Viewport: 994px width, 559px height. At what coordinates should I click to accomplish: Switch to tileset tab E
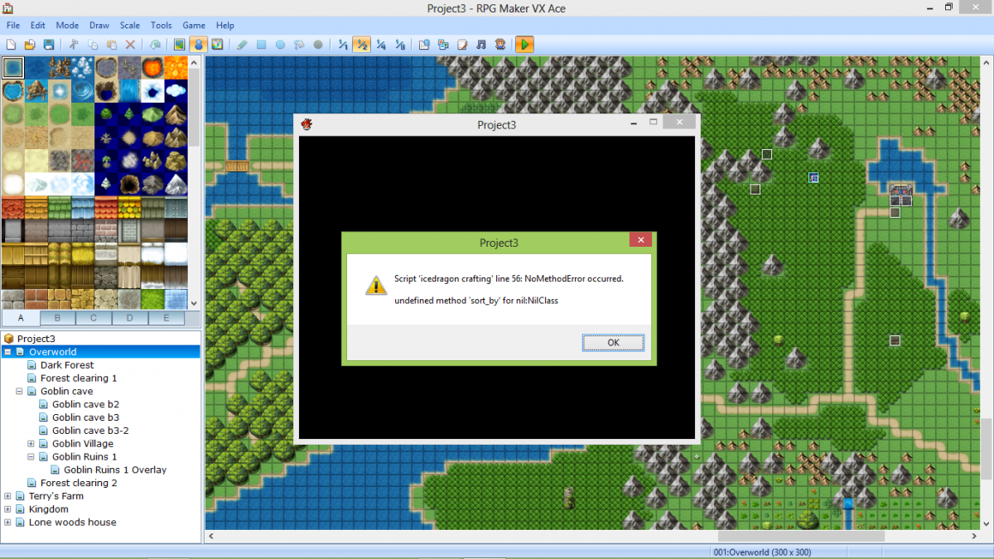click(x=166, y=318)
